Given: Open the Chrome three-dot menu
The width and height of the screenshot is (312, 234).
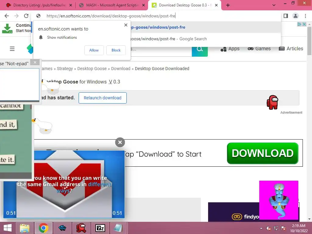Looking at the screenshot, I should pyautogui.click(x=305, y=16).
